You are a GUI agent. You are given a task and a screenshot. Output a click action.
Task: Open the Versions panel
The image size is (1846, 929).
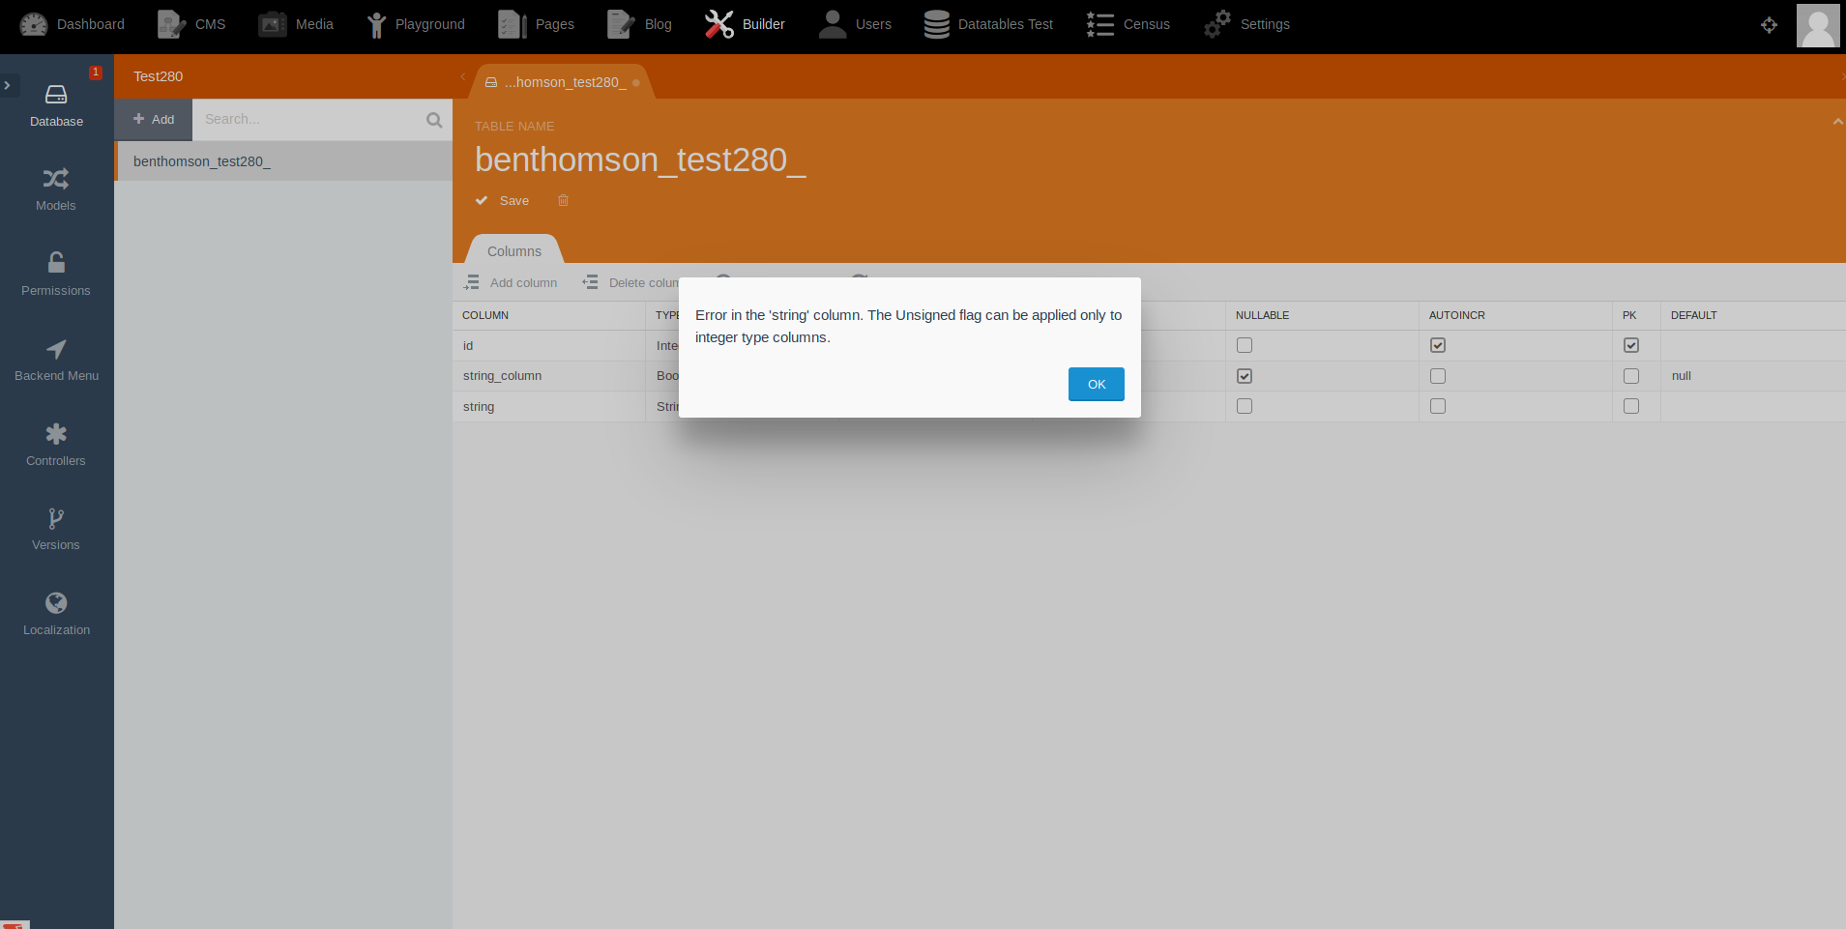[55, 530]
